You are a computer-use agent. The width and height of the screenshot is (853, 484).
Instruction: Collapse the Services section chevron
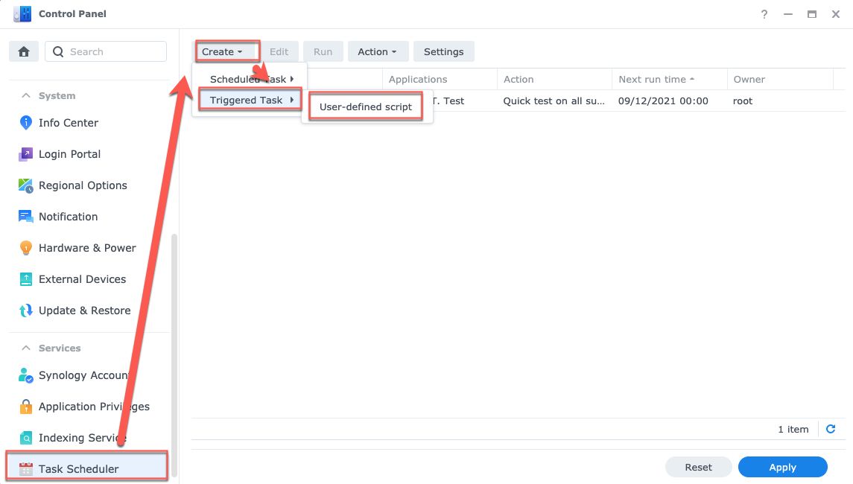[x=26, y=348]
